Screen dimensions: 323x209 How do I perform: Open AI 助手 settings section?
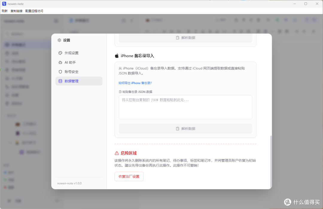click(79, 62)
